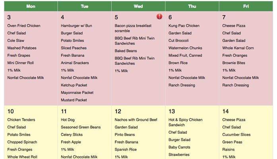Open Oven Fried Chicken menu item

(x=24, y=26)
